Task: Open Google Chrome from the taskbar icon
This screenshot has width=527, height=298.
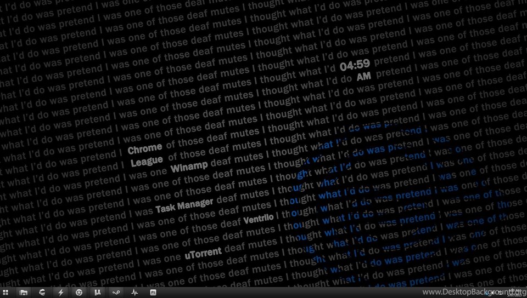Action: click(79, 293)
